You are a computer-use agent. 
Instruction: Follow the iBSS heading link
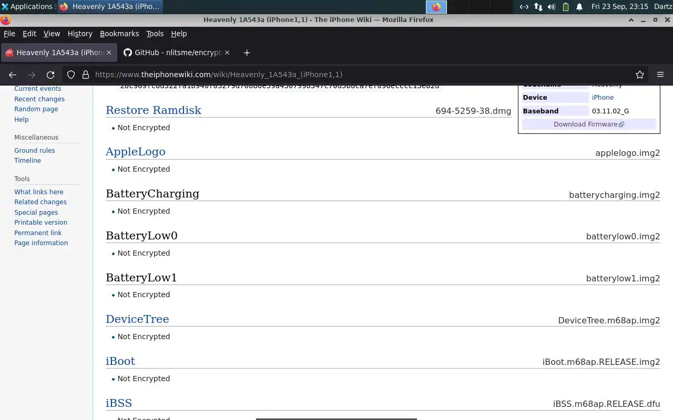tap(119, 403)
